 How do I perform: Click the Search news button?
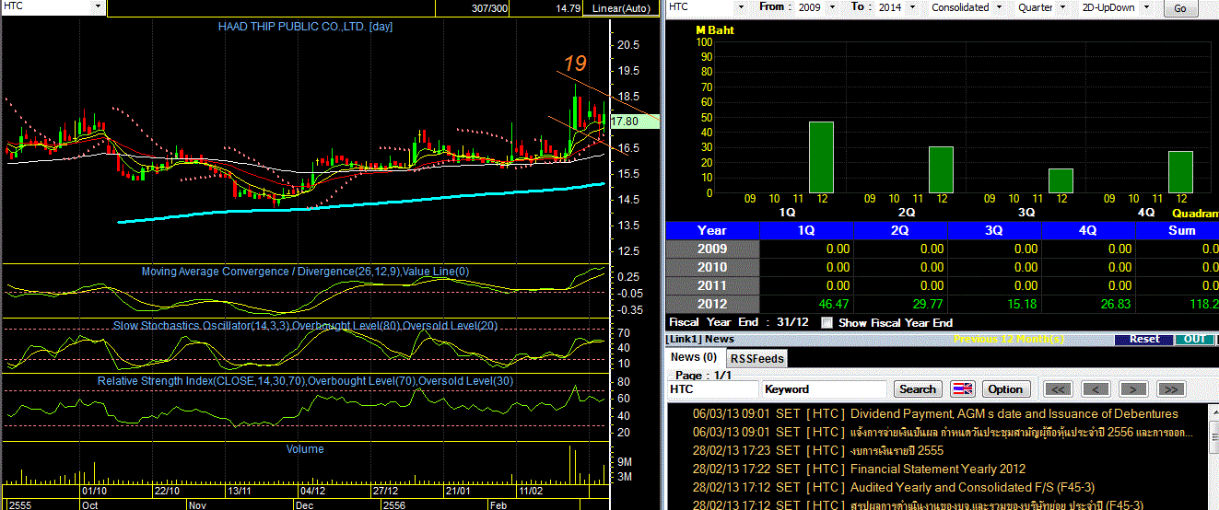[918, 388]
